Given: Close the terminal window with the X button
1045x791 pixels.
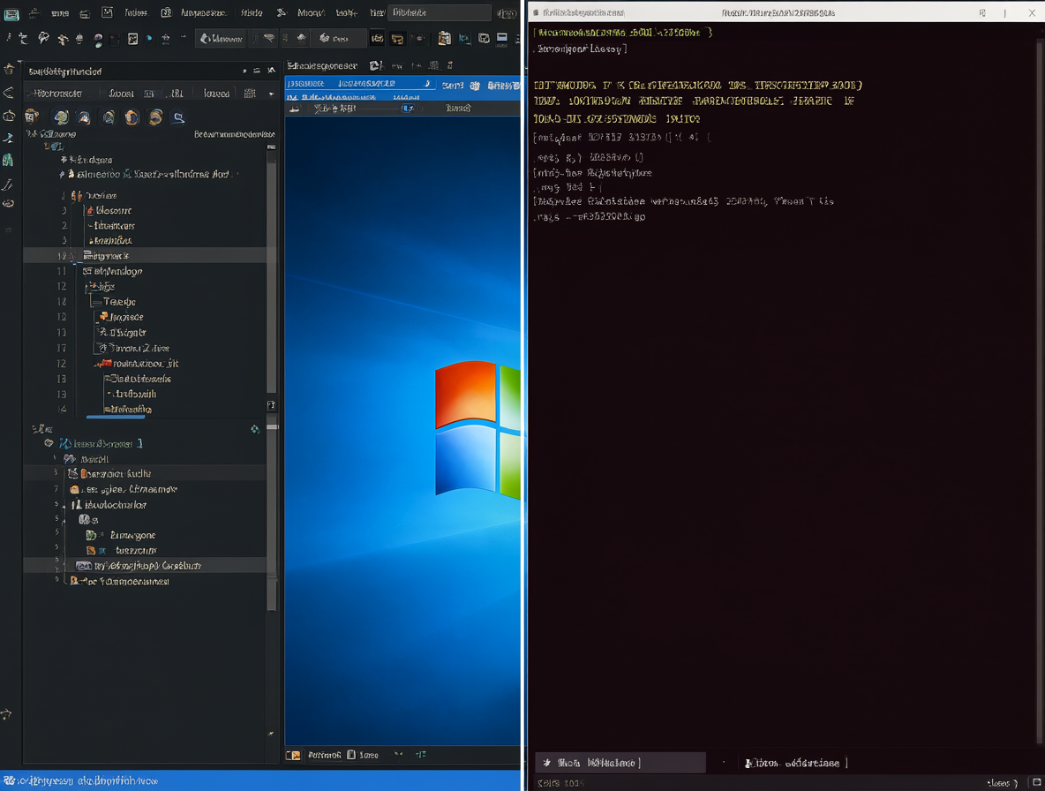Looking at the screenshot, I should [1031, 12].
